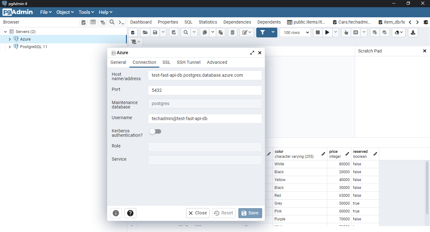Switch to the Advanced tab in Azure dialog
The width and height of the screenshot is (430, 232).
point(217,62)
